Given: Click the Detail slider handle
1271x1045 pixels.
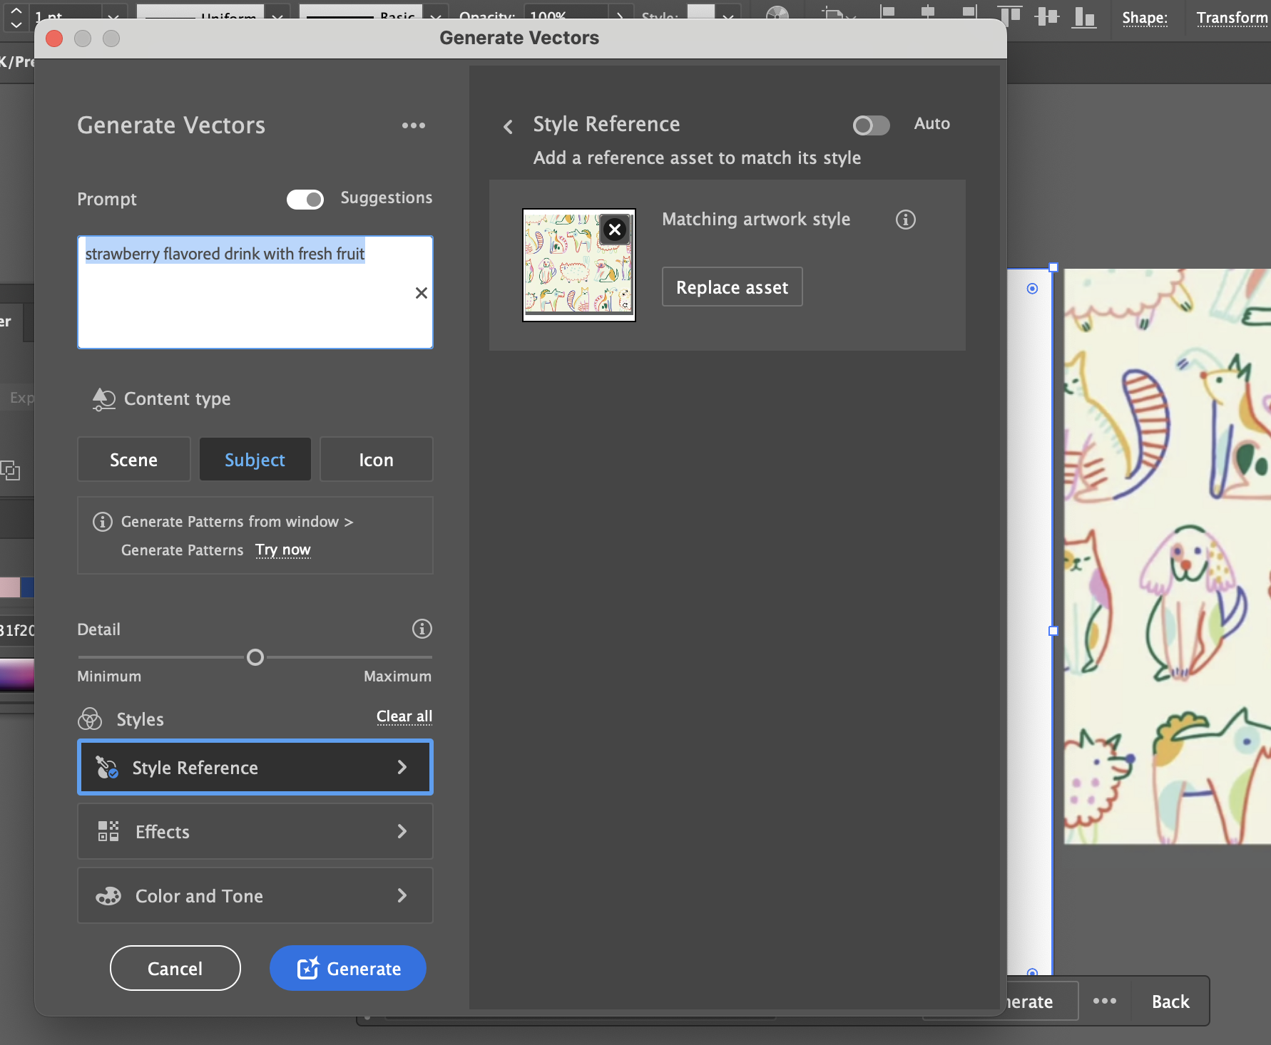Looking at the screenshot, I should pyautogui.click(x=255, y=657).
